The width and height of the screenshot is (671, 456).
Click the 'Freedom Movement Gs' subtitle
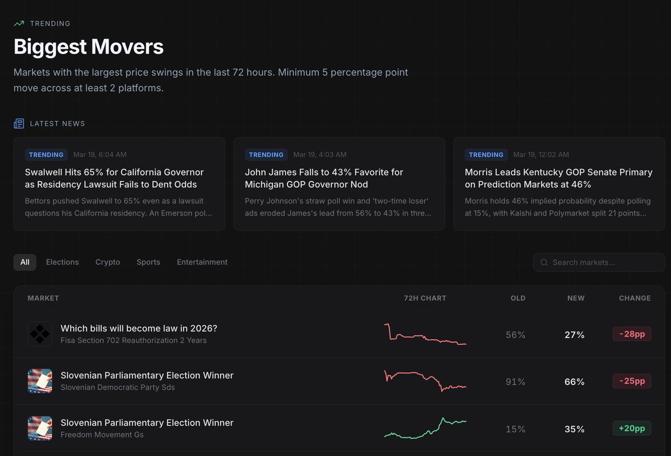coord(102,435)
